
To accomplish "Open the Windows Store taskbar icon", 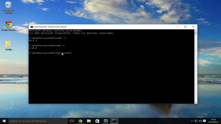I will (97, 121).
